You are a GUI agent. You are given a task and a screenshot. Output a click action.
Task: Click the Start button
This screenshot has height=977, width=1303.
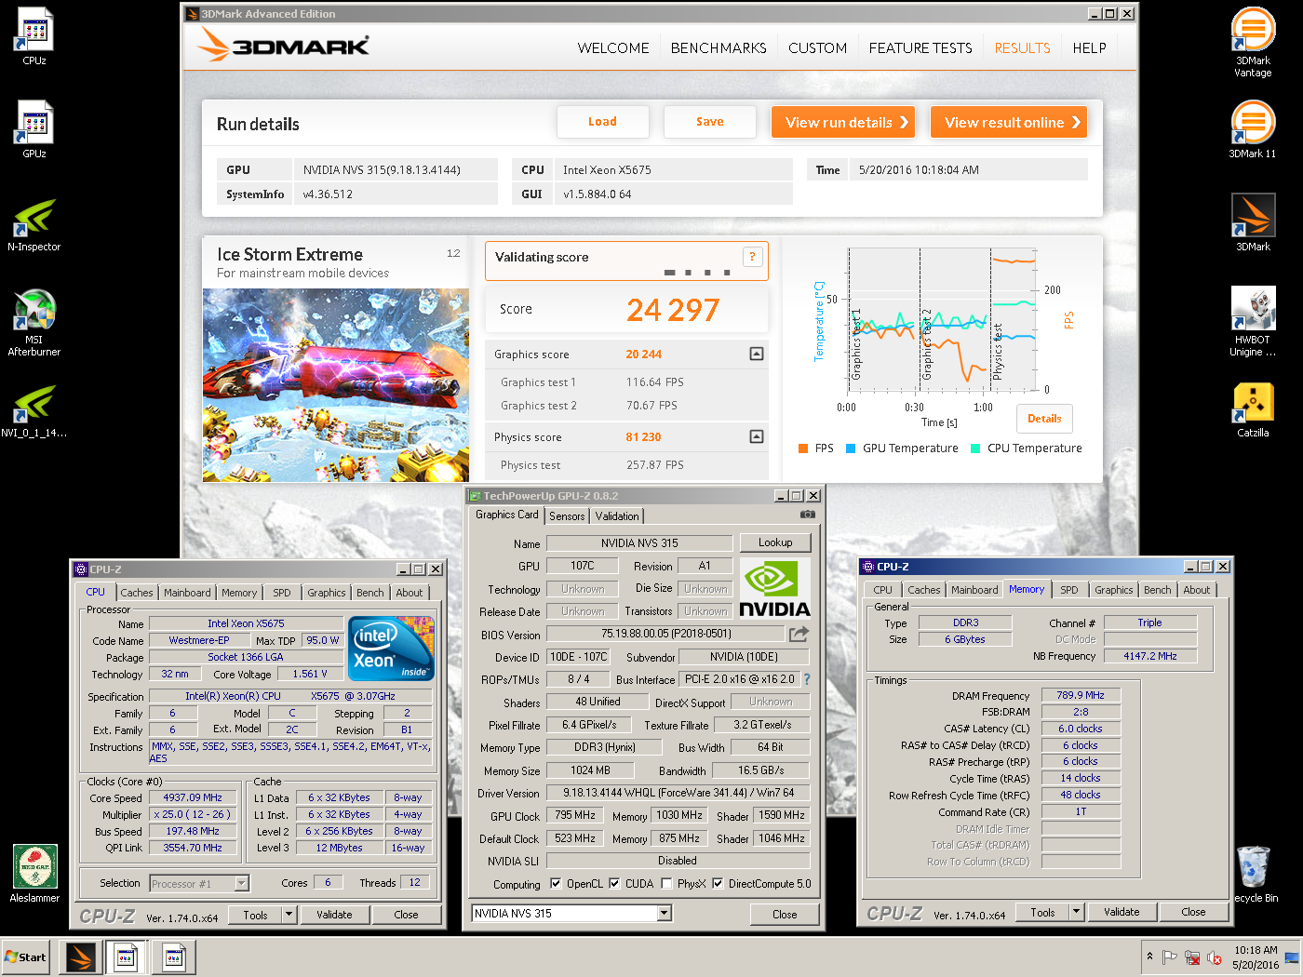(26, 957)
